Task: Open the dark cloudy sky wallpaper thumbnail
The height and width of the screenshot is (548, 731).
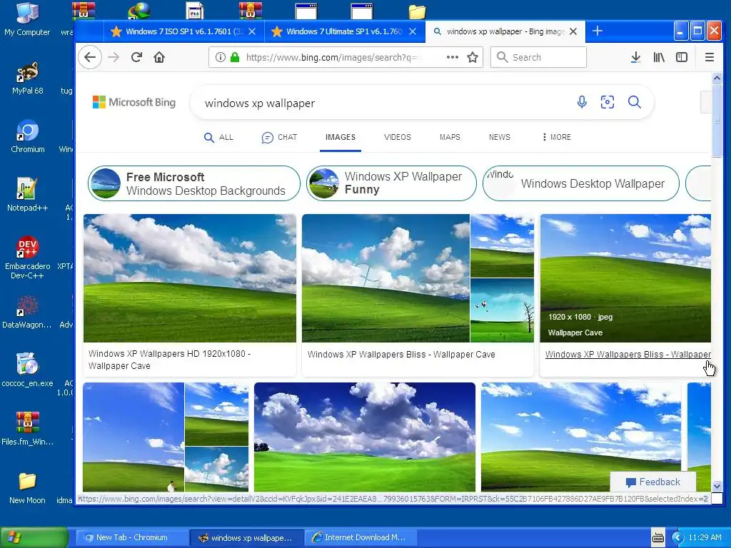Action: pos(365,437)
